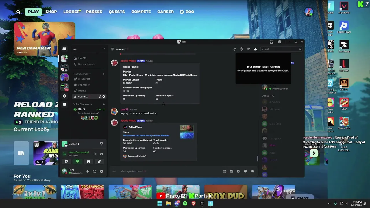
Task: Toggle the member list visibility
Action: pos(256,49)
